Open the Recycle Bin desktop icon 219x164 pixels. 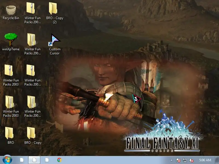[x=11, y=12]
